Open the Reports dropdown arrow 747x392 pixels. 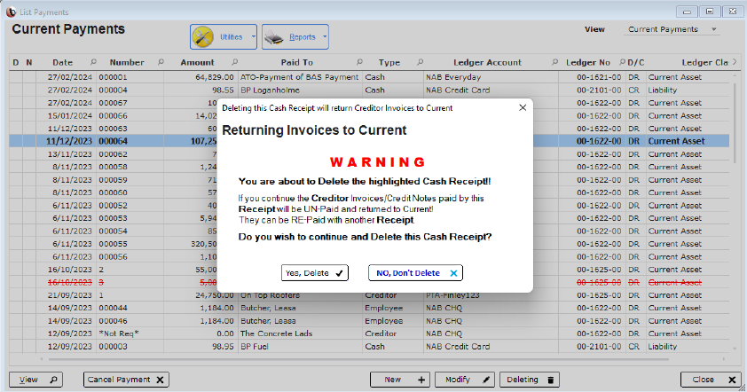(325, 36)
